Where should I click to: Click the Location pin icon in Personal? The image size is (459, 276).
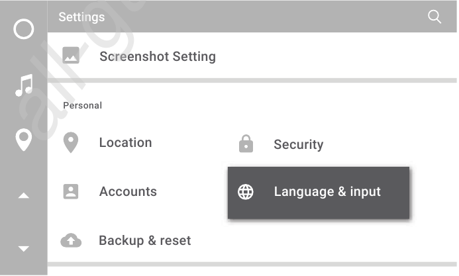[x=71, y=142]
